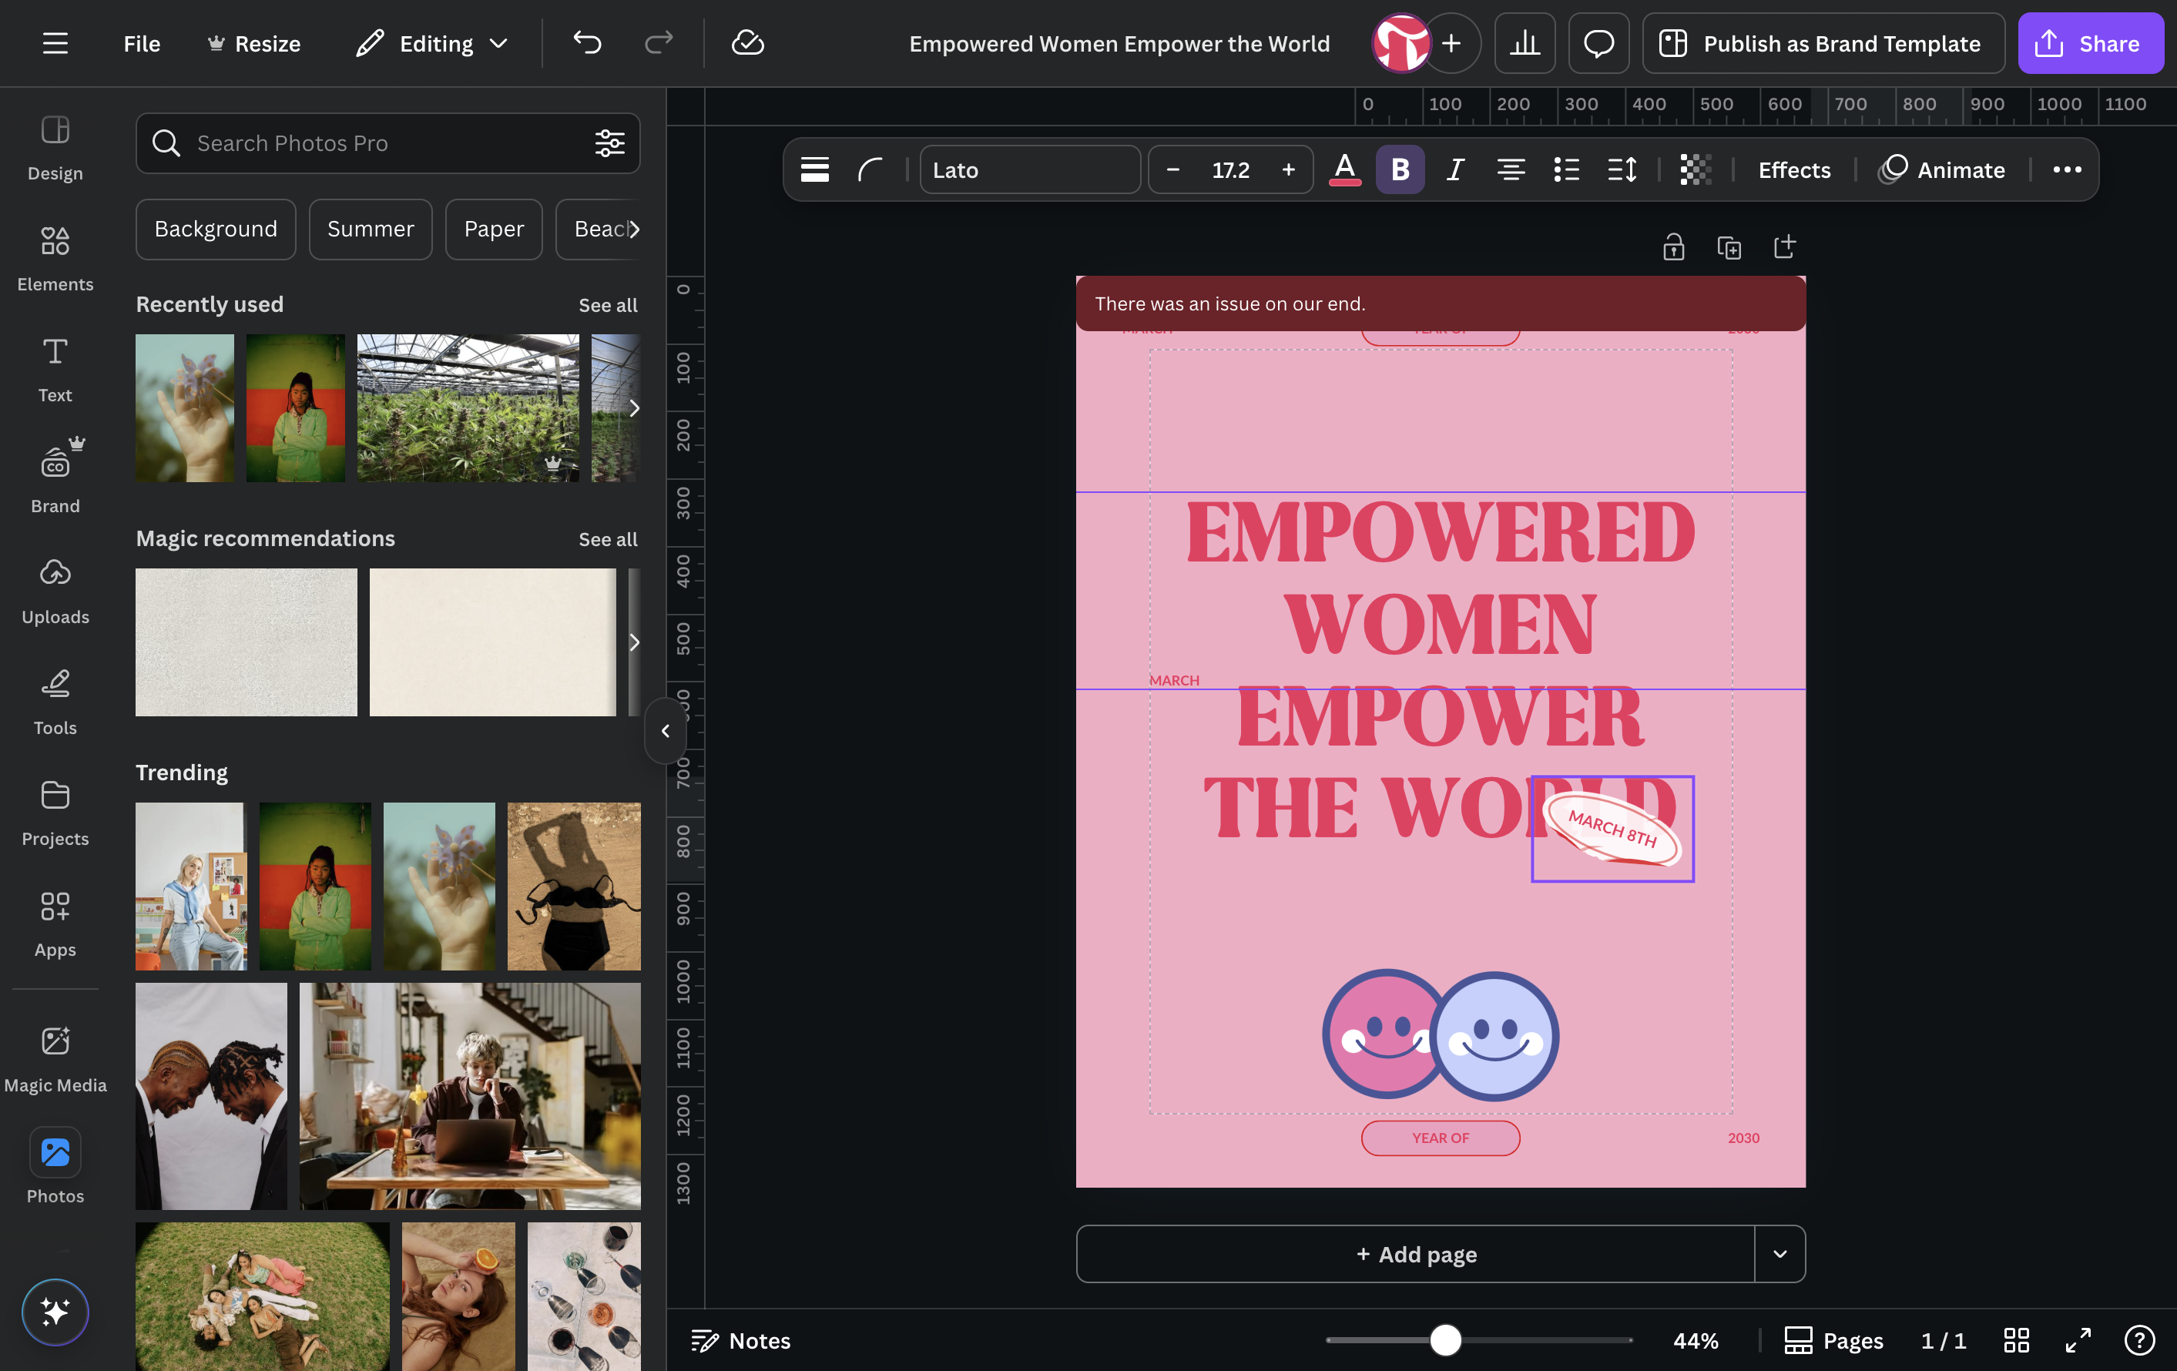This screenshot has height=1371, width=2177.
Task: Expand the Editing mode dropdown
Action: pyautogui.click(x=432, y=43)
